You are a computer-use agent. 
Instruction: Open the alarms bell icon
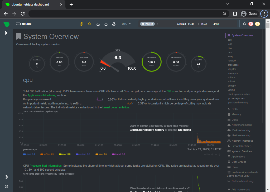click(244, 24)
